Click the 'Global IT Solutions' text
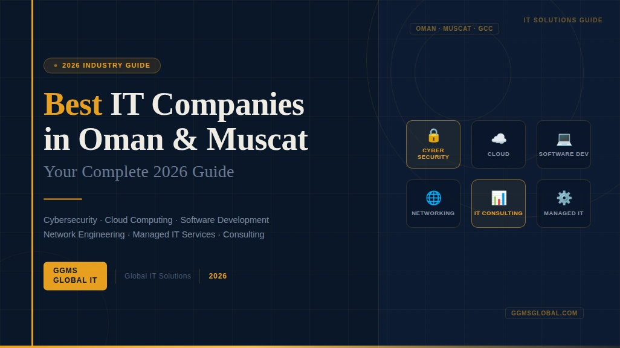This screenshot has width=620, height=348. click(x=158, y=276)
